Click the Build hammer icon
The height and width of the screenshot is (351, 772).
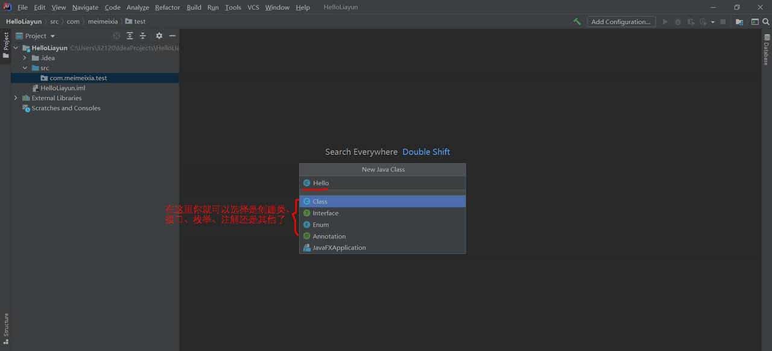[x=576, y=21]
